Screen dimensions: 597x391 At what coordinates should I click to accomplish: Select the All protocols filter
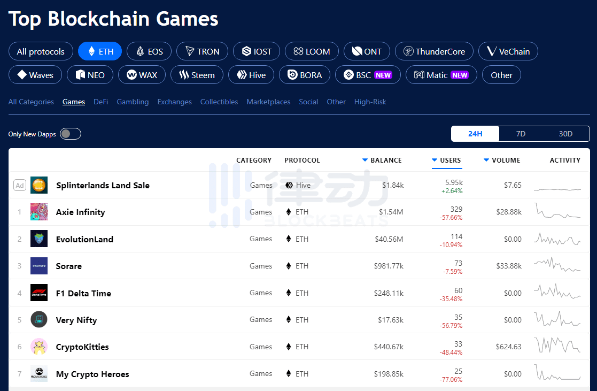41,51
